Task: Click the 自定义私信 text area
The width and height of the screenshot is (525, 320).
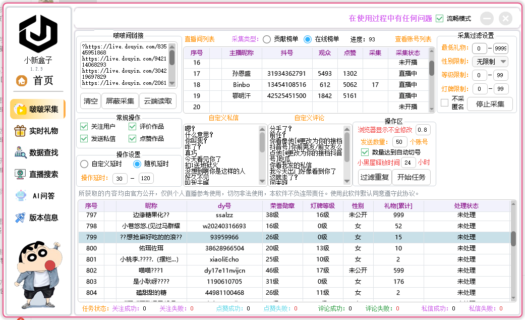Action: coord(221,155)
